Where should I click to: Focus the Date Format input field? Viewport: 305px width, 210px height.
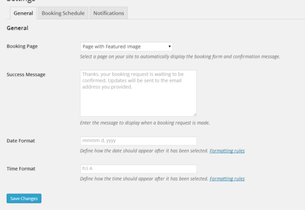tap(138, 141)
